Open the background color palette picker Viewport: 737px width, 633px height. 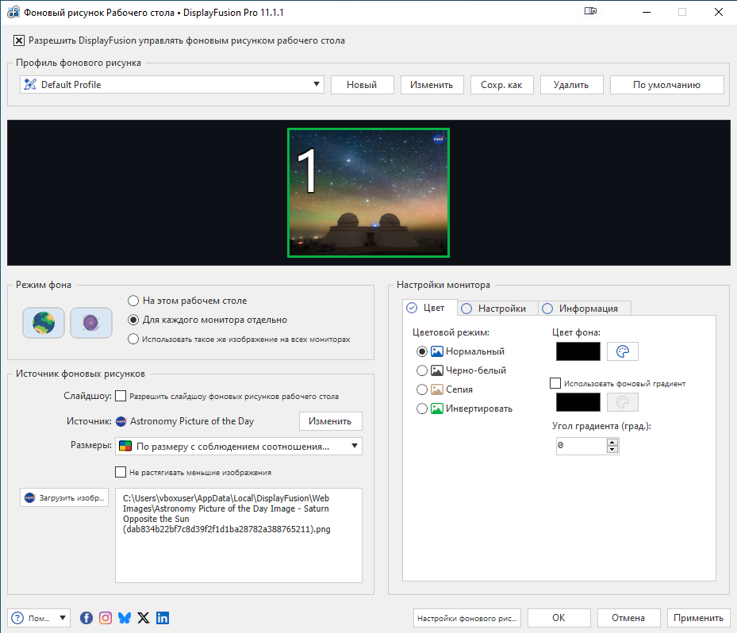click(x=622, y=351)
